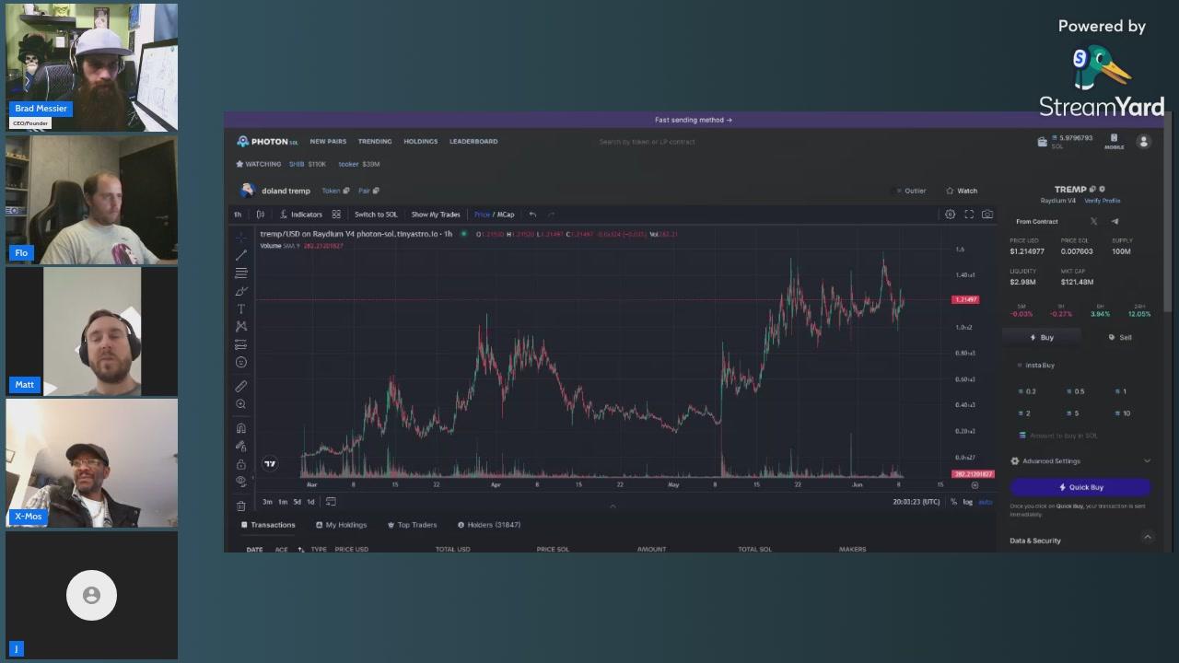The width and height of the screenshot is (1179, 663).
Task: Select the Sell tab
Action: point(1120,337)
